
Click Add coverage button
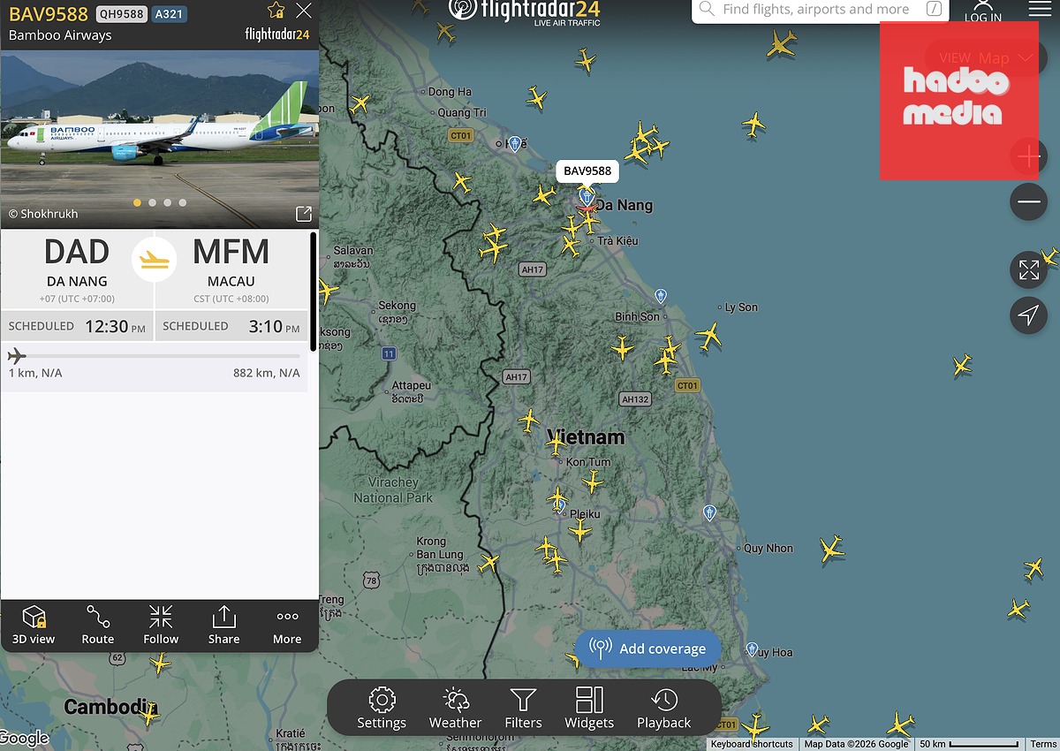tap(647, 649)
